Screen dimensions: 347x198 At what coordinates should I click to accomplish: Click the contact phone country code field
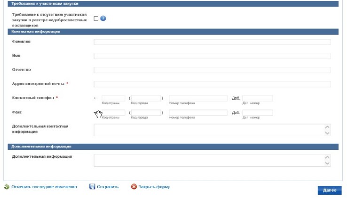(x=113, y=98)
